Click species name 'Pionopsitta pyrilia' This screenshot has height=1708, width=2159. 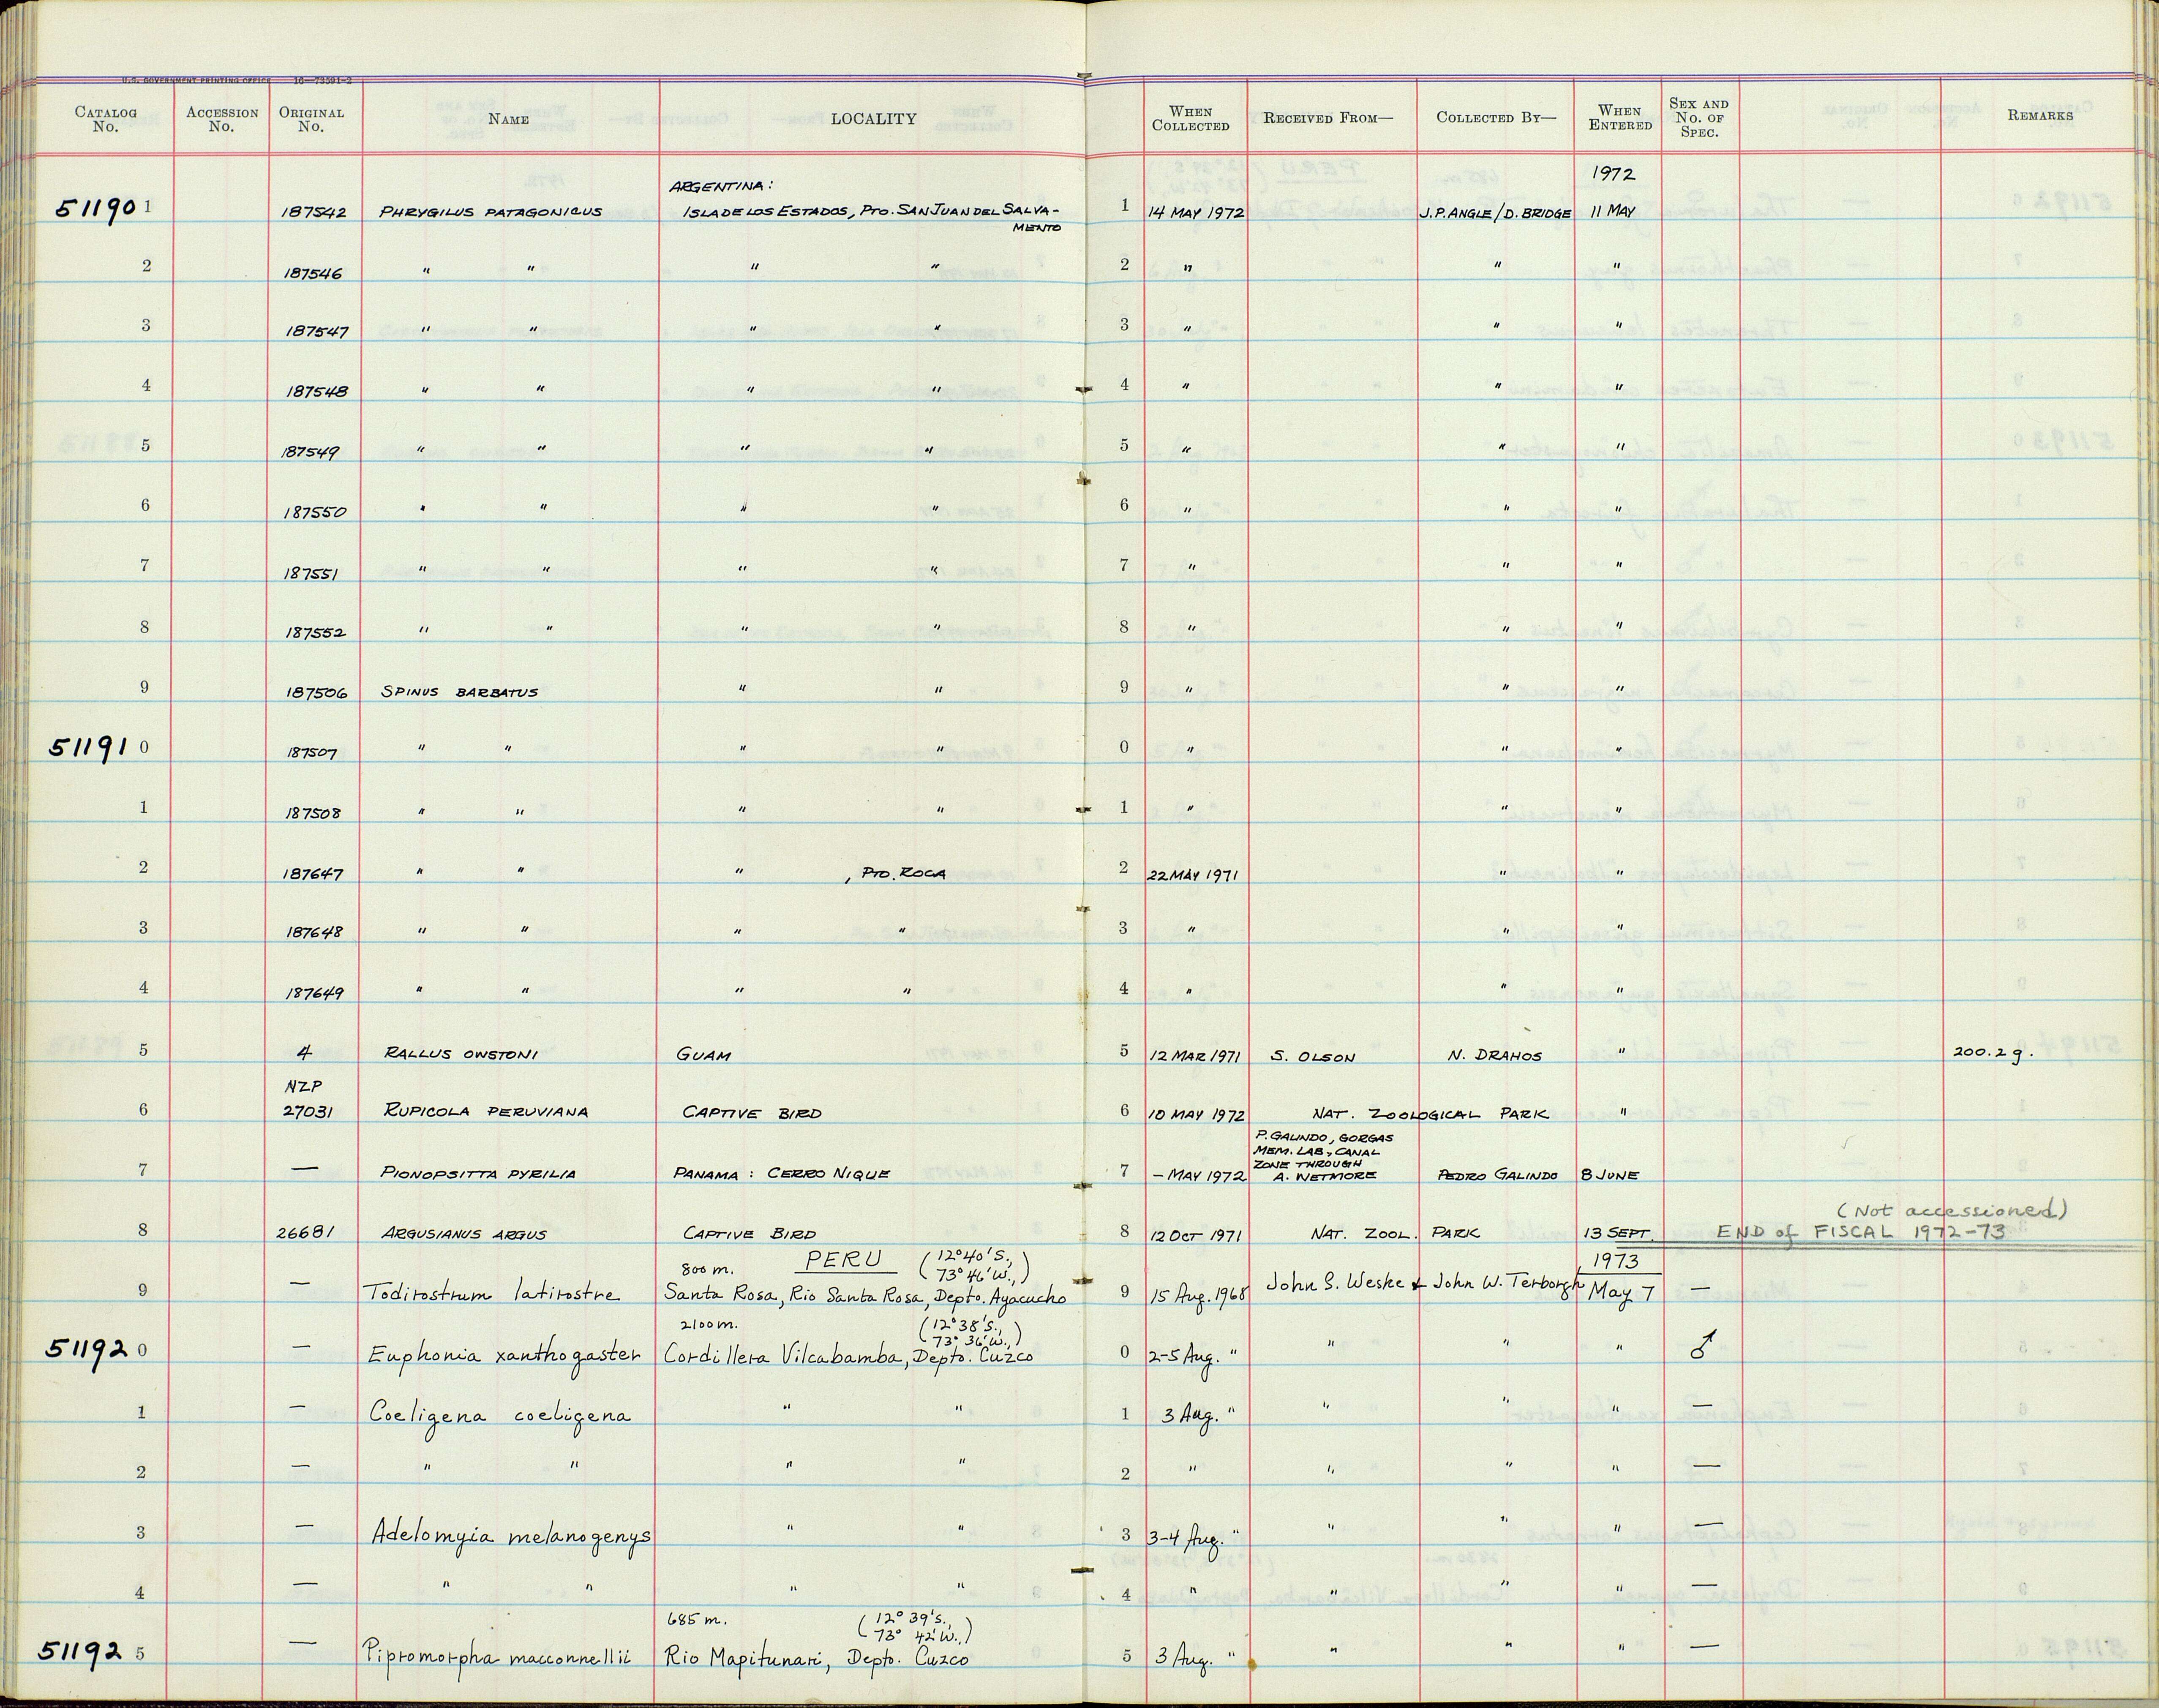tap(479, 1174)
